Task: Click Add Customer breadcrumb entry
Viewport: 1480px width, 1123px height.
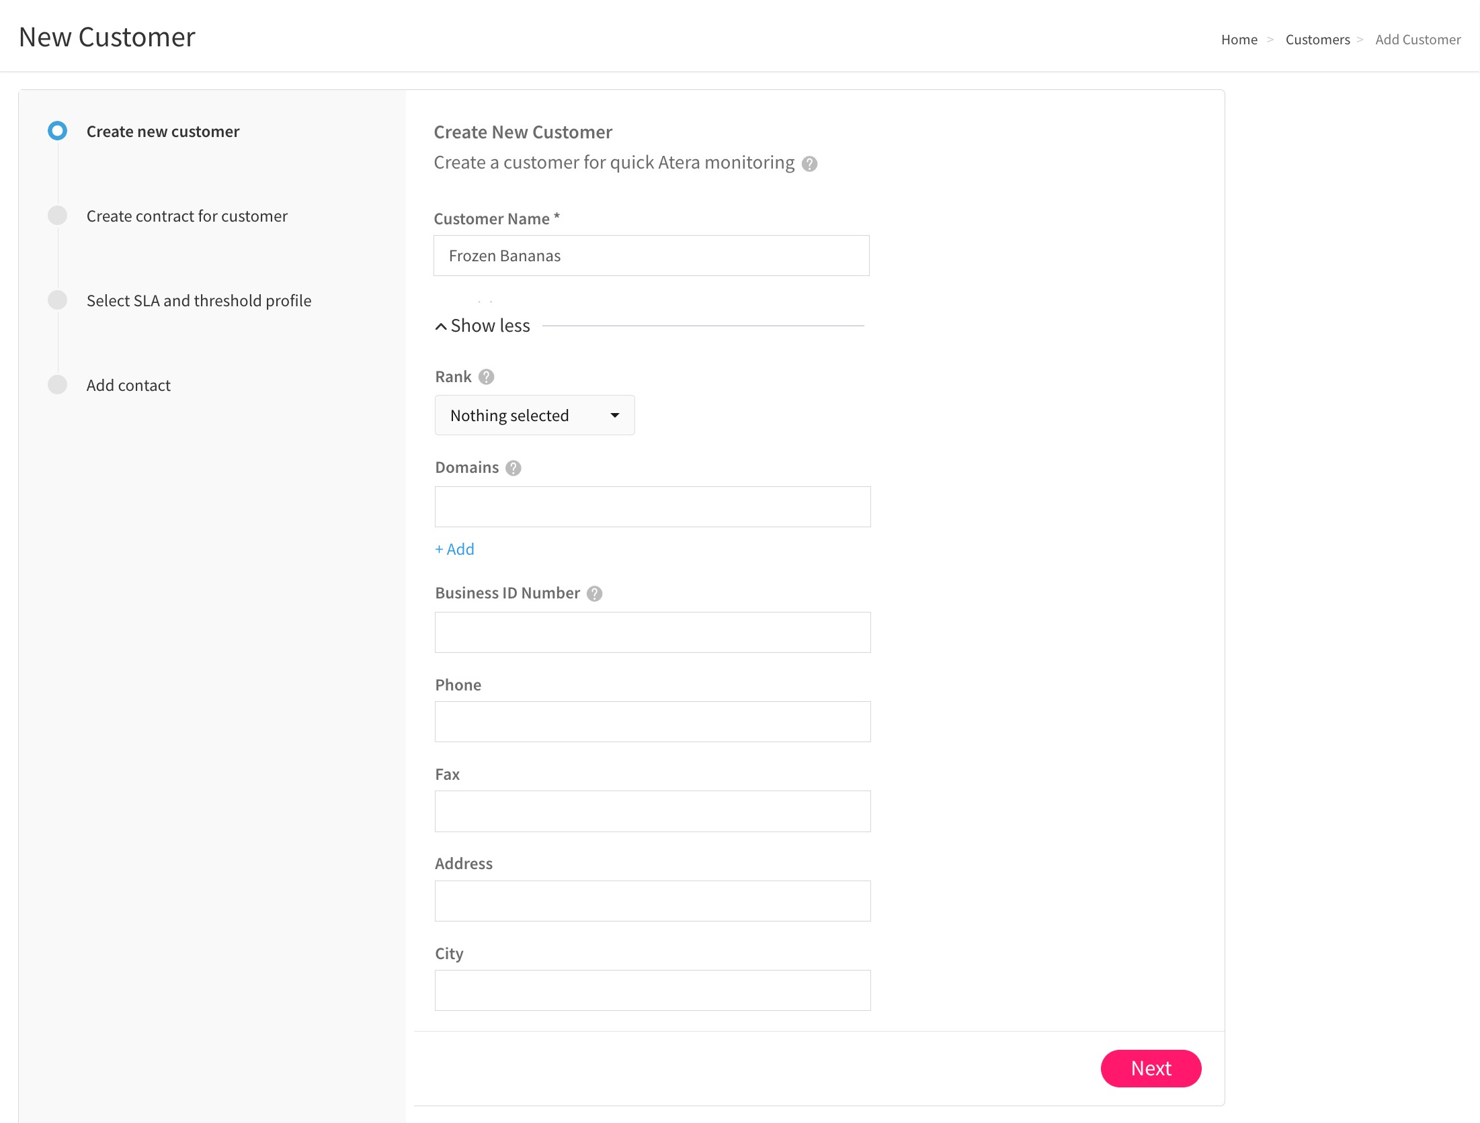Action: click(1417, 40)
